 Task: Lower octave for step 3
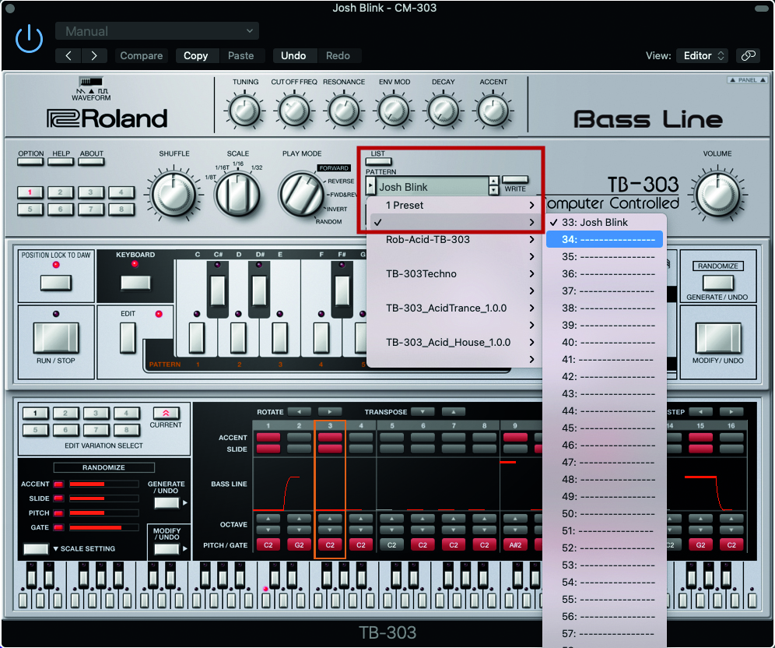pos(330,530)
